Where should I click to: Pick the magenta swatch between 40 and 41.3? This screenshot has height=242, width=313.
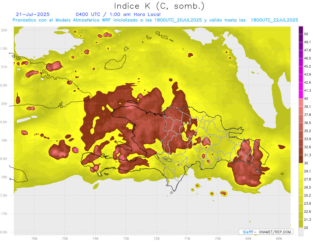click(x=301, y=95)
